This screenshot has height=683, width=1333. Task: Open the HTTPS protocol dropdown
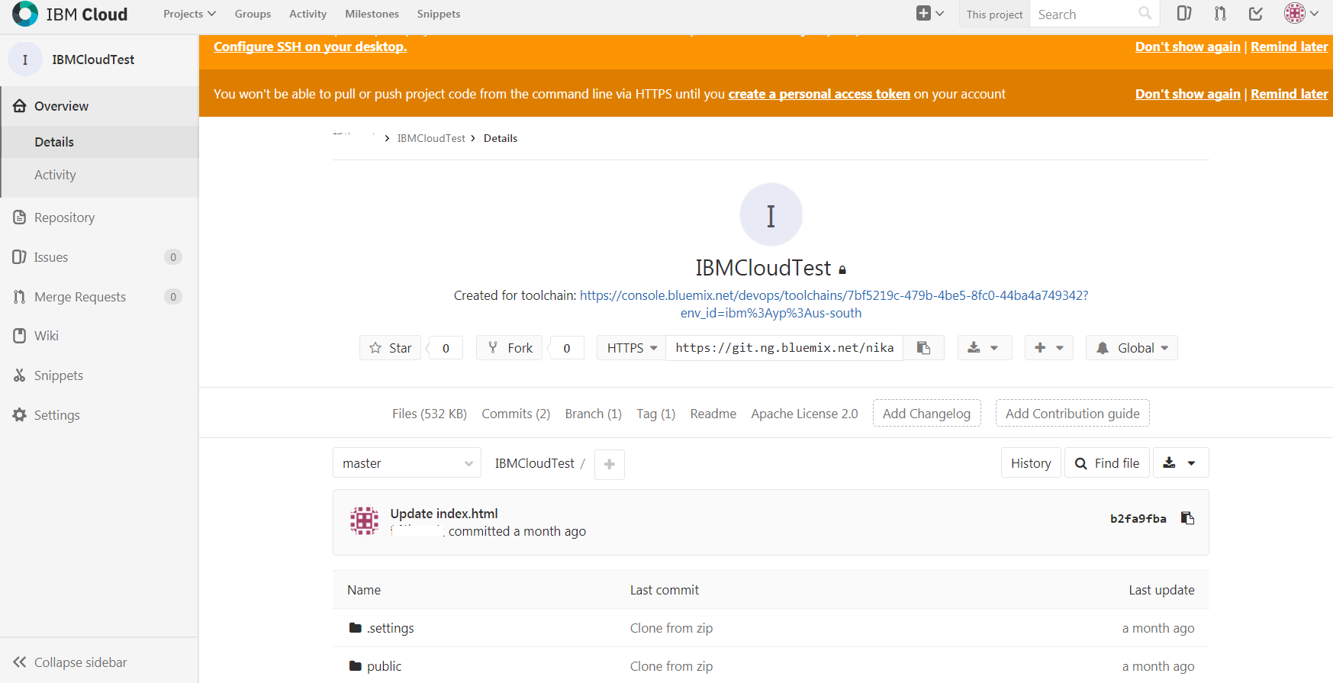click(x=631, y=348)
